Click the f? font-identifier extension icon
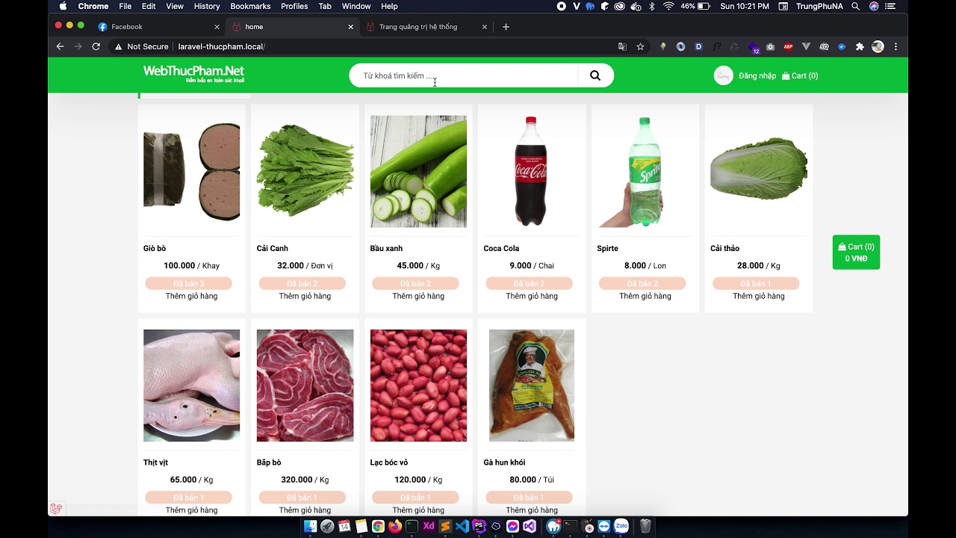 pos(716,46)
